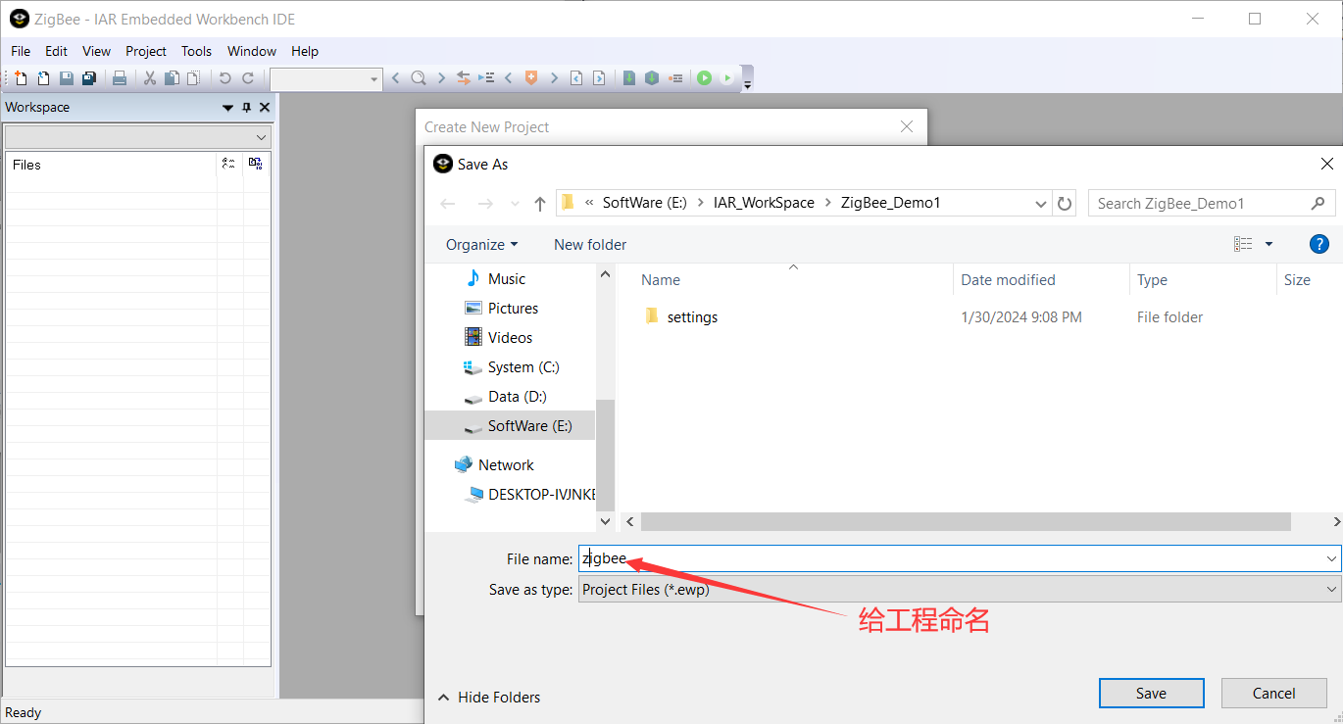The width and height of the screenshot is (1343, 724).
Task: Open the View menu
Action: click(x=96, y=51)
